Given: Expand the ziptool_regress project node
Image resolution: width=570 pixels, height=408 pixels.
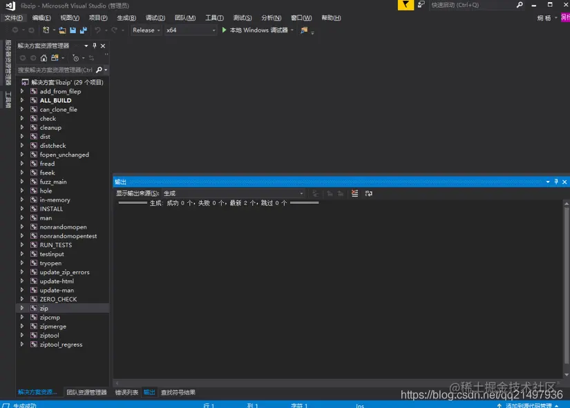Looking at the screenshot, I should coord(22,344).
